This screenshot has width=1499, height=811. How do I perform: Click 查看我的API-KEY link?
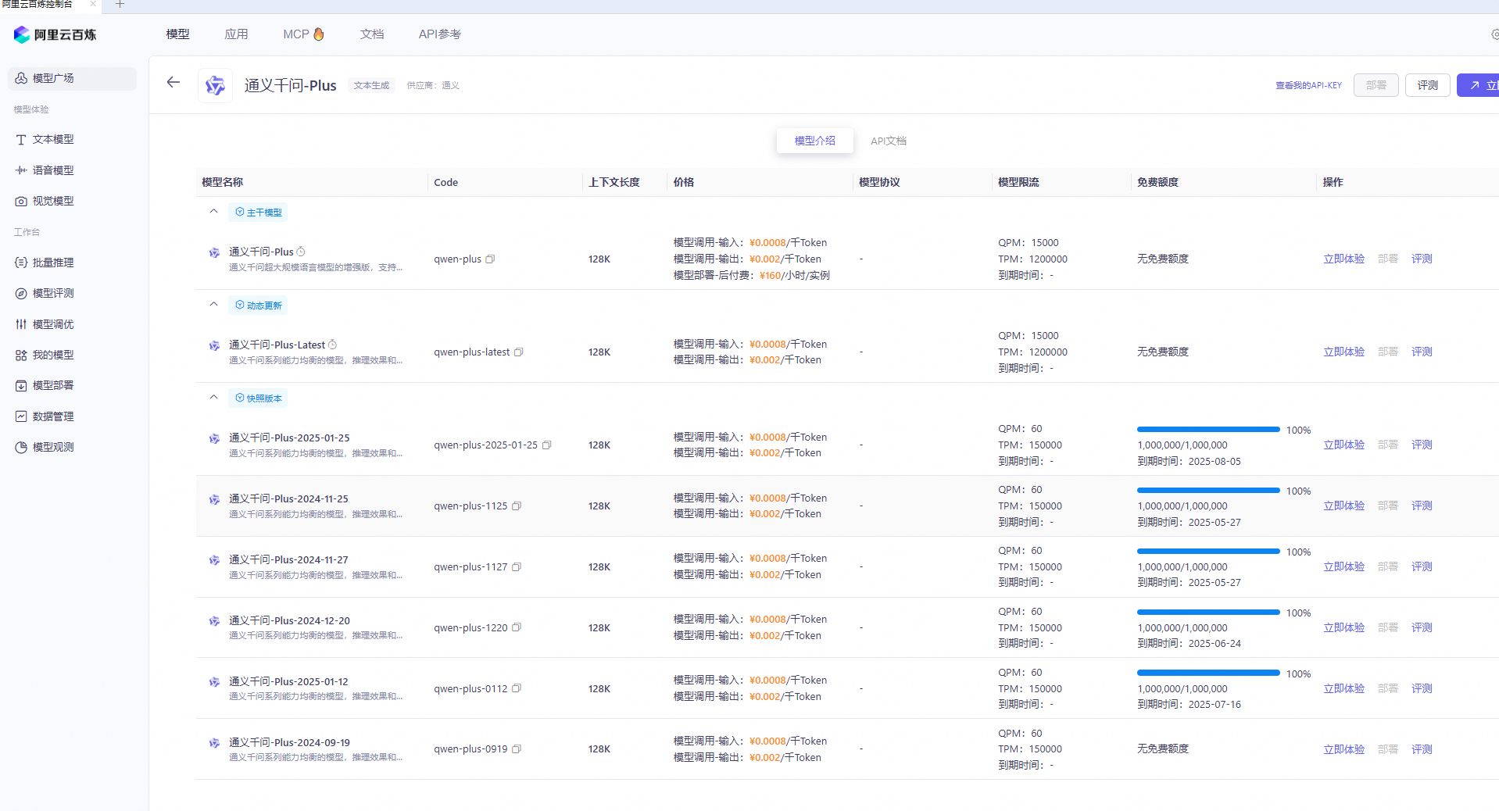(x=1308, y=85)
